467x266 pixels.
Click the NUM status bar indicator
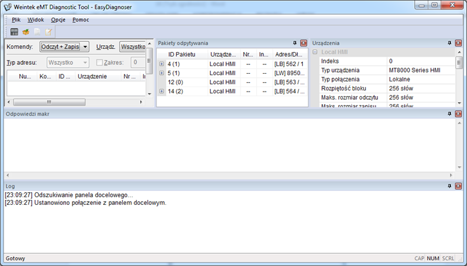[433, 258]
